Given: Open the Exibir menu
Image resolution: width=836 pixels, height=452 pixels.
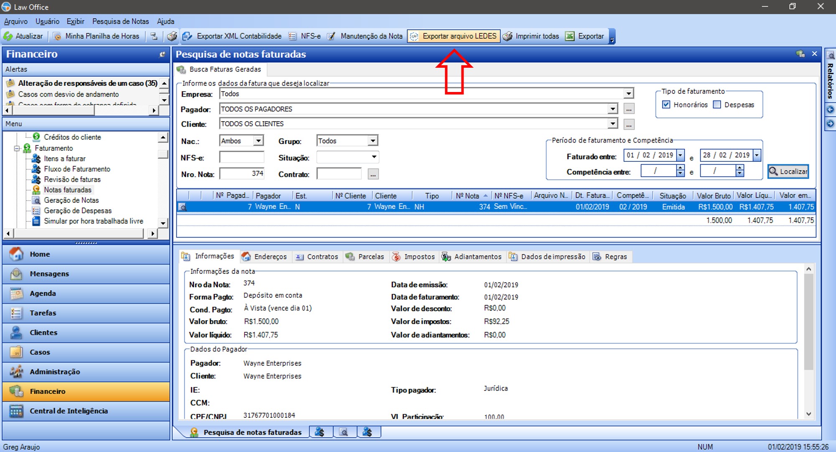Looking at the screenshot, I should [75, 21].
